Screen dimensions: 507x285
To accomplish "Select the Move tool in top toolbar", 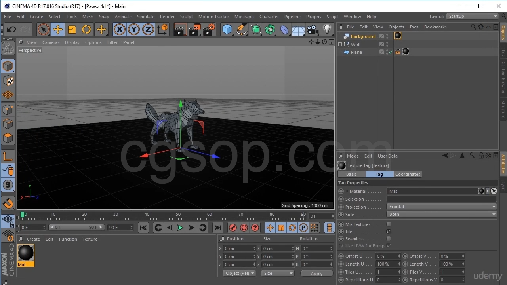I will pos(58,30).
